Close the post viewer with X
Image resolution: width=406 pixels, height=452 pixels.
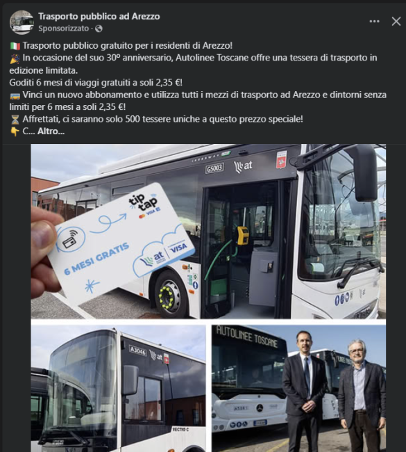point(396,22)
